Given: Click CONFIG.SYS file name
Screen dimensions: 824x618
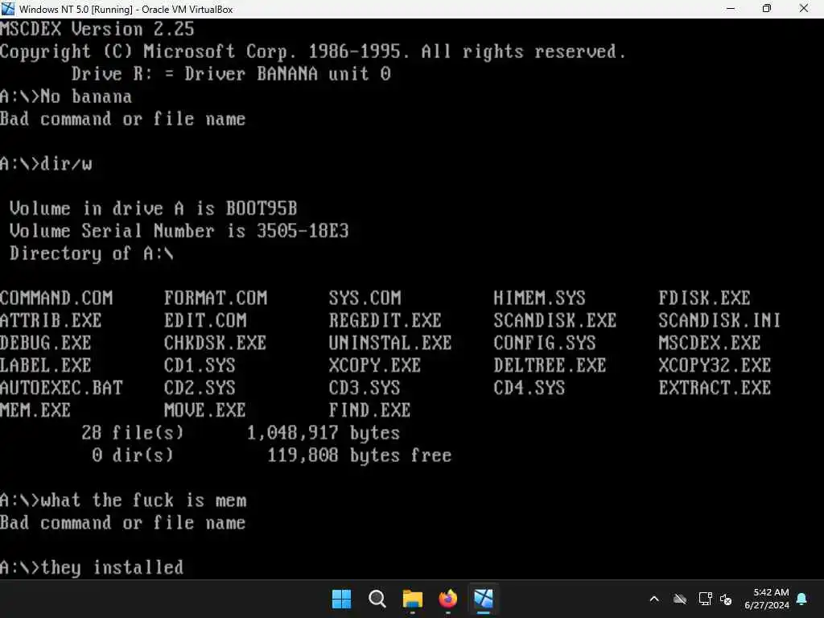Looking at the screenshot, I should [545, 343].
